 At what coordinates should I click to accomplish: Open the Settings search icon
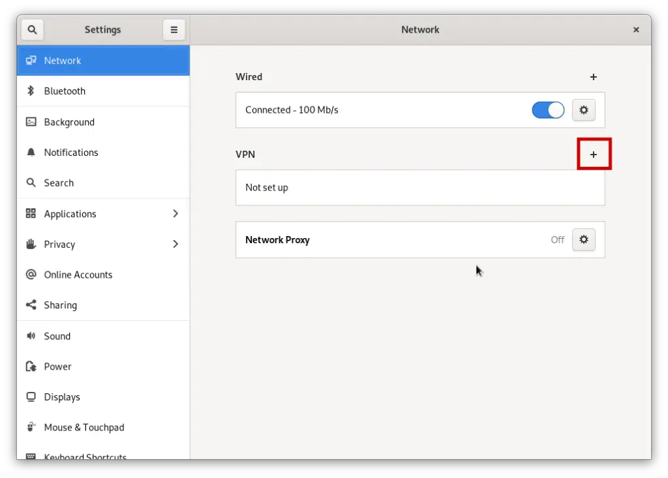point(32,30)
